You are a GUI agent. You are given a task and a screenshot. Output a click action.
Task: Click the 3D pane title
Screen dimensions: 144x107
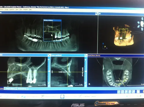coord(100,14)
